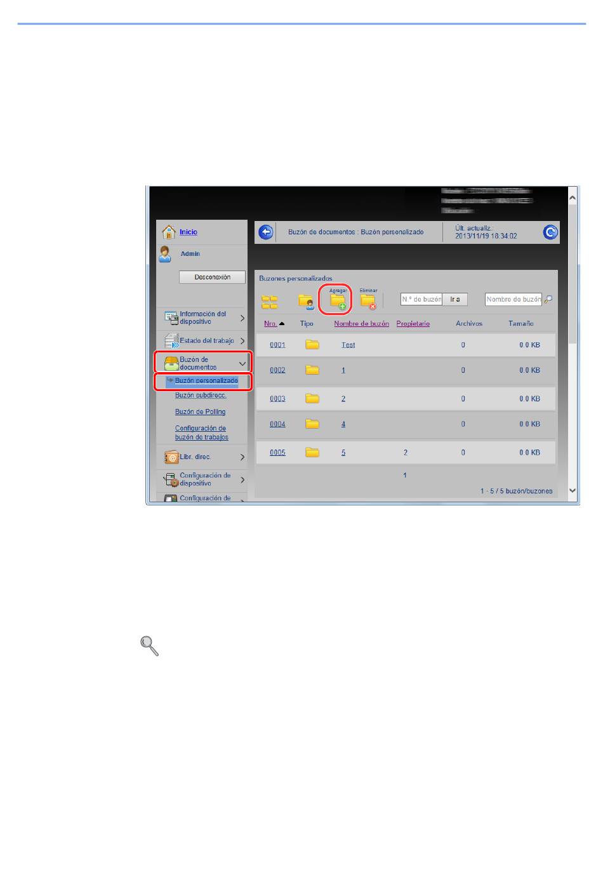Open the Estado del trabajo menu
The image size is (603, 870).
206,341
